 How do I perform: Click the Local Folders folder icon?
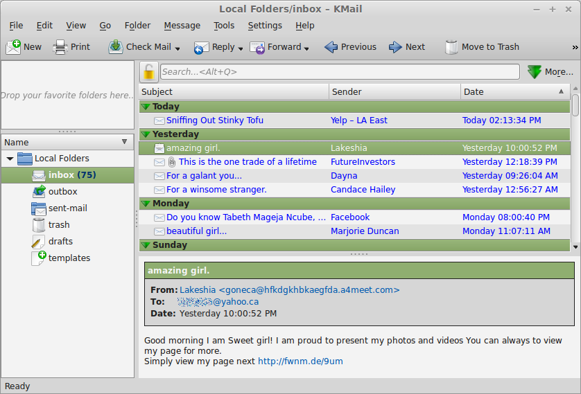tap(25, 159)
